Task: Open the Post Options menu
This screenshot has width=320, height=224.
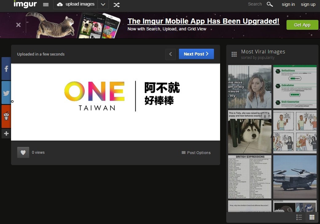Action: [x=196, y=153]
